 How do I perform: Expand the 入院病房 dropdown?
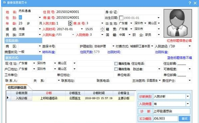click(102, 34)
